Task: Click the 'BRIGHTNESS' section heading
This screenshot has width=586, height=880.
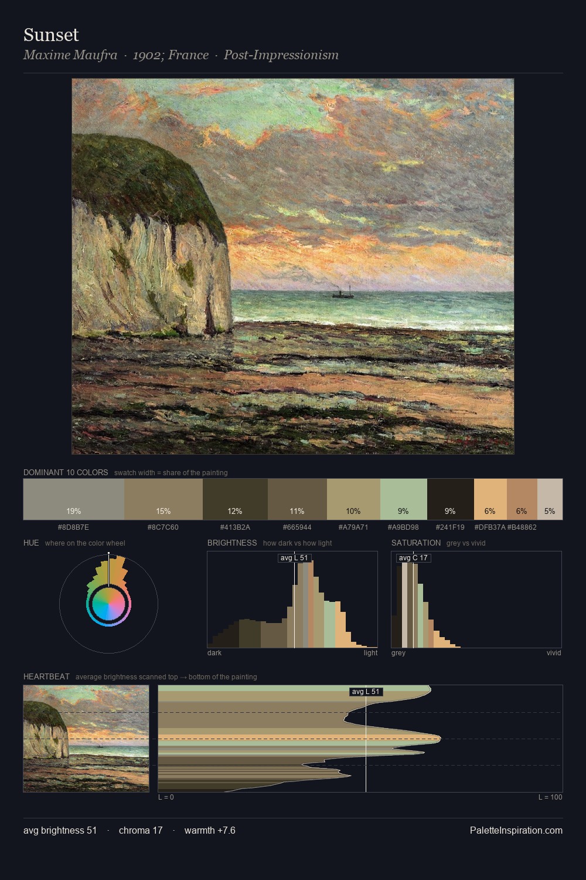Action: pos(232,543)
